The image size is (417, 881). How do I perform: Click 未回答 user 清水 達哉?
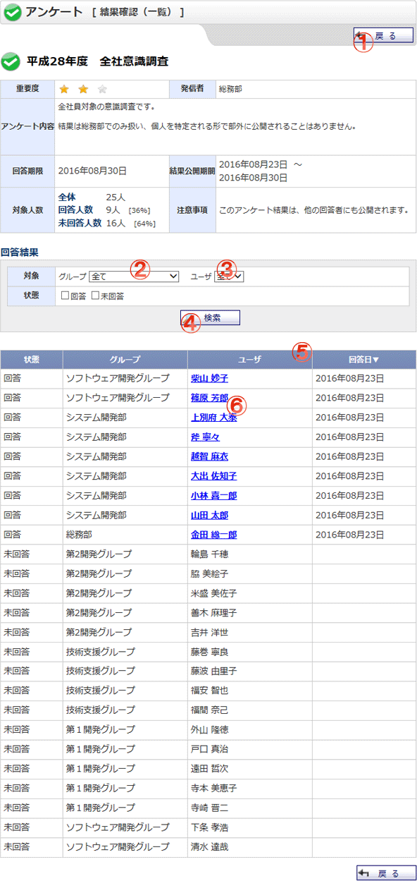click(209, 847)
